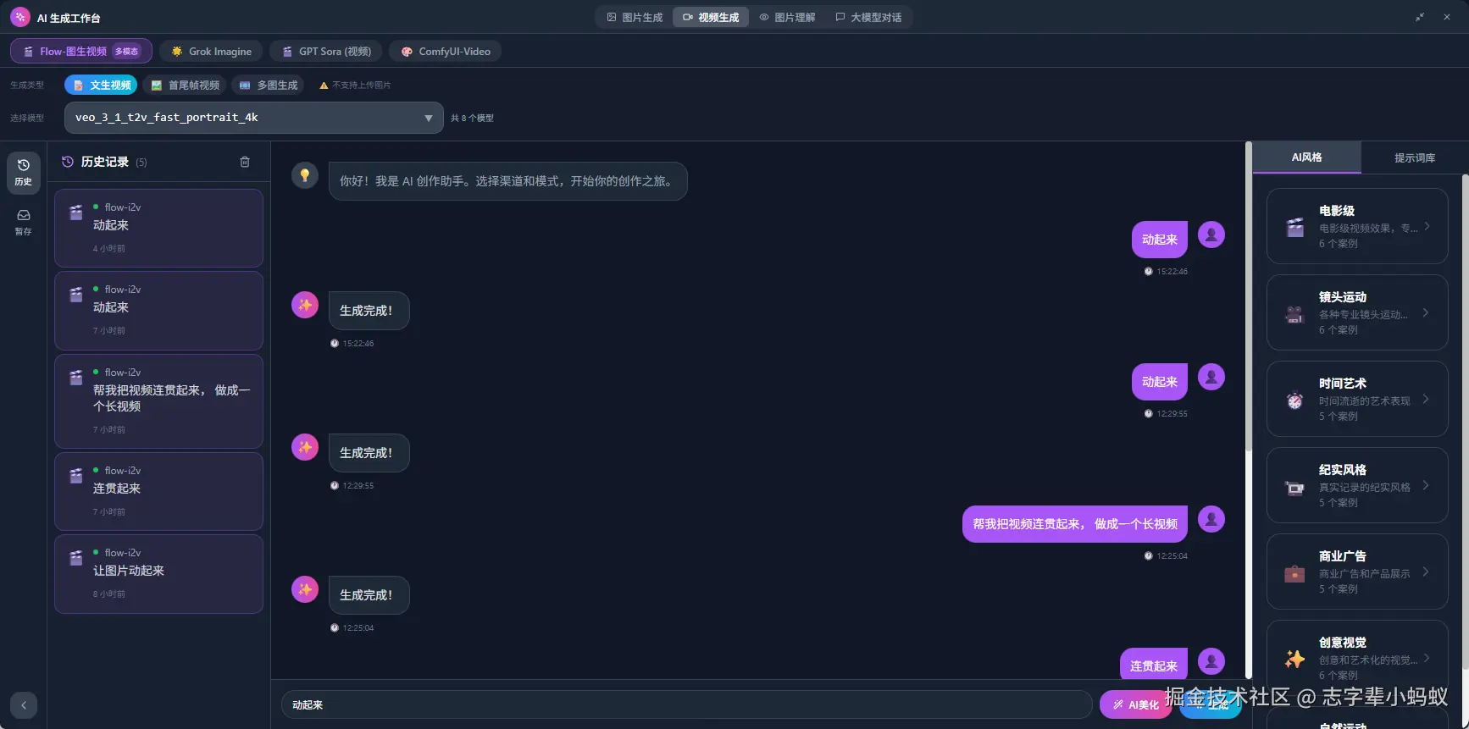The width and height of the screenshot is (1469, 729).
Task: Click the sparkle AI avatar above the 15:22:46 reply
Action: [x=305, y=305]
